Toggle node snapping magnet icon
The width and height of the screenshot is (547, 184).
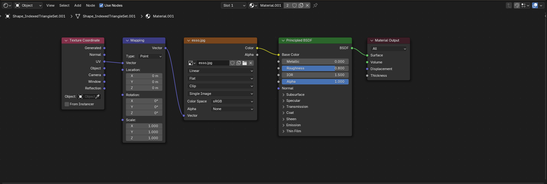(517, 5)
